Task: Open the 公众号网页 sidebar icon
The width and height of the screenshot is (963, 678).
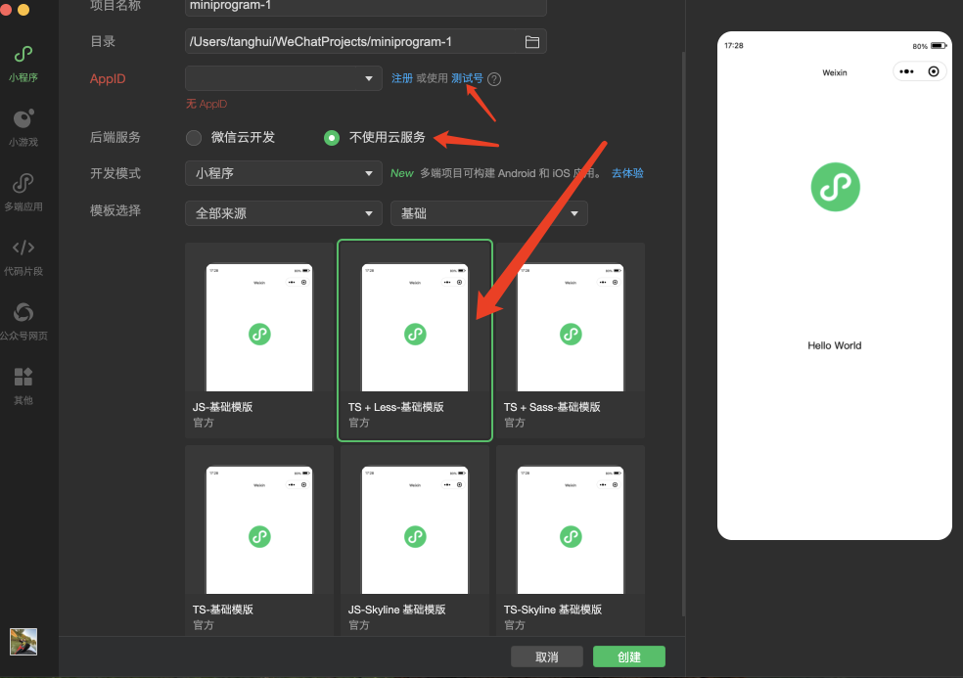Action: click(x=23, y=313)
